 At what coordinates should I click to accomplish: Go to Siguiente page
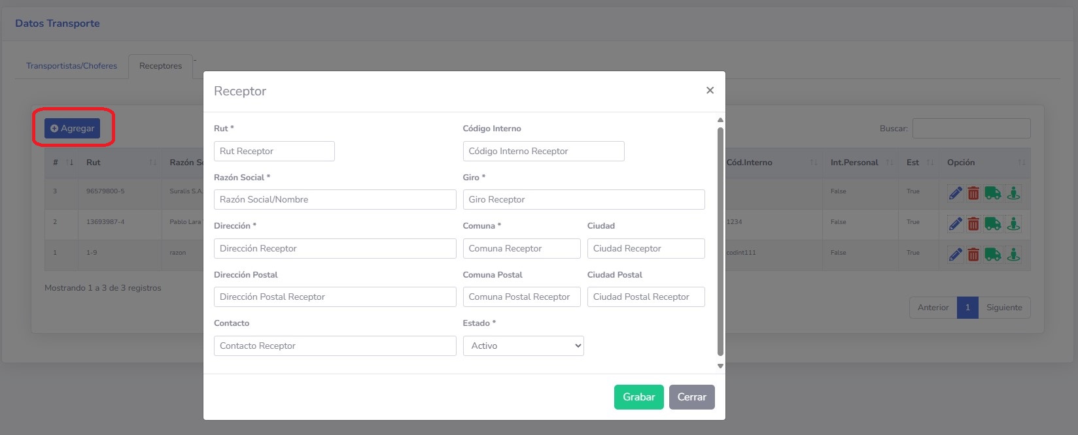tap(1004, 308)
